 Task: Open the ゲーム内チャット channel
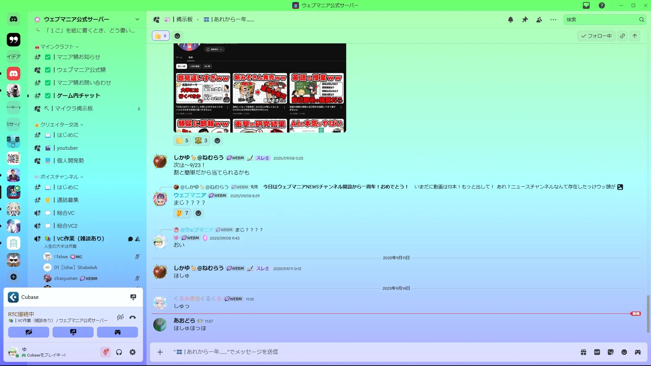pyautogui.click(x=78, y=96)
